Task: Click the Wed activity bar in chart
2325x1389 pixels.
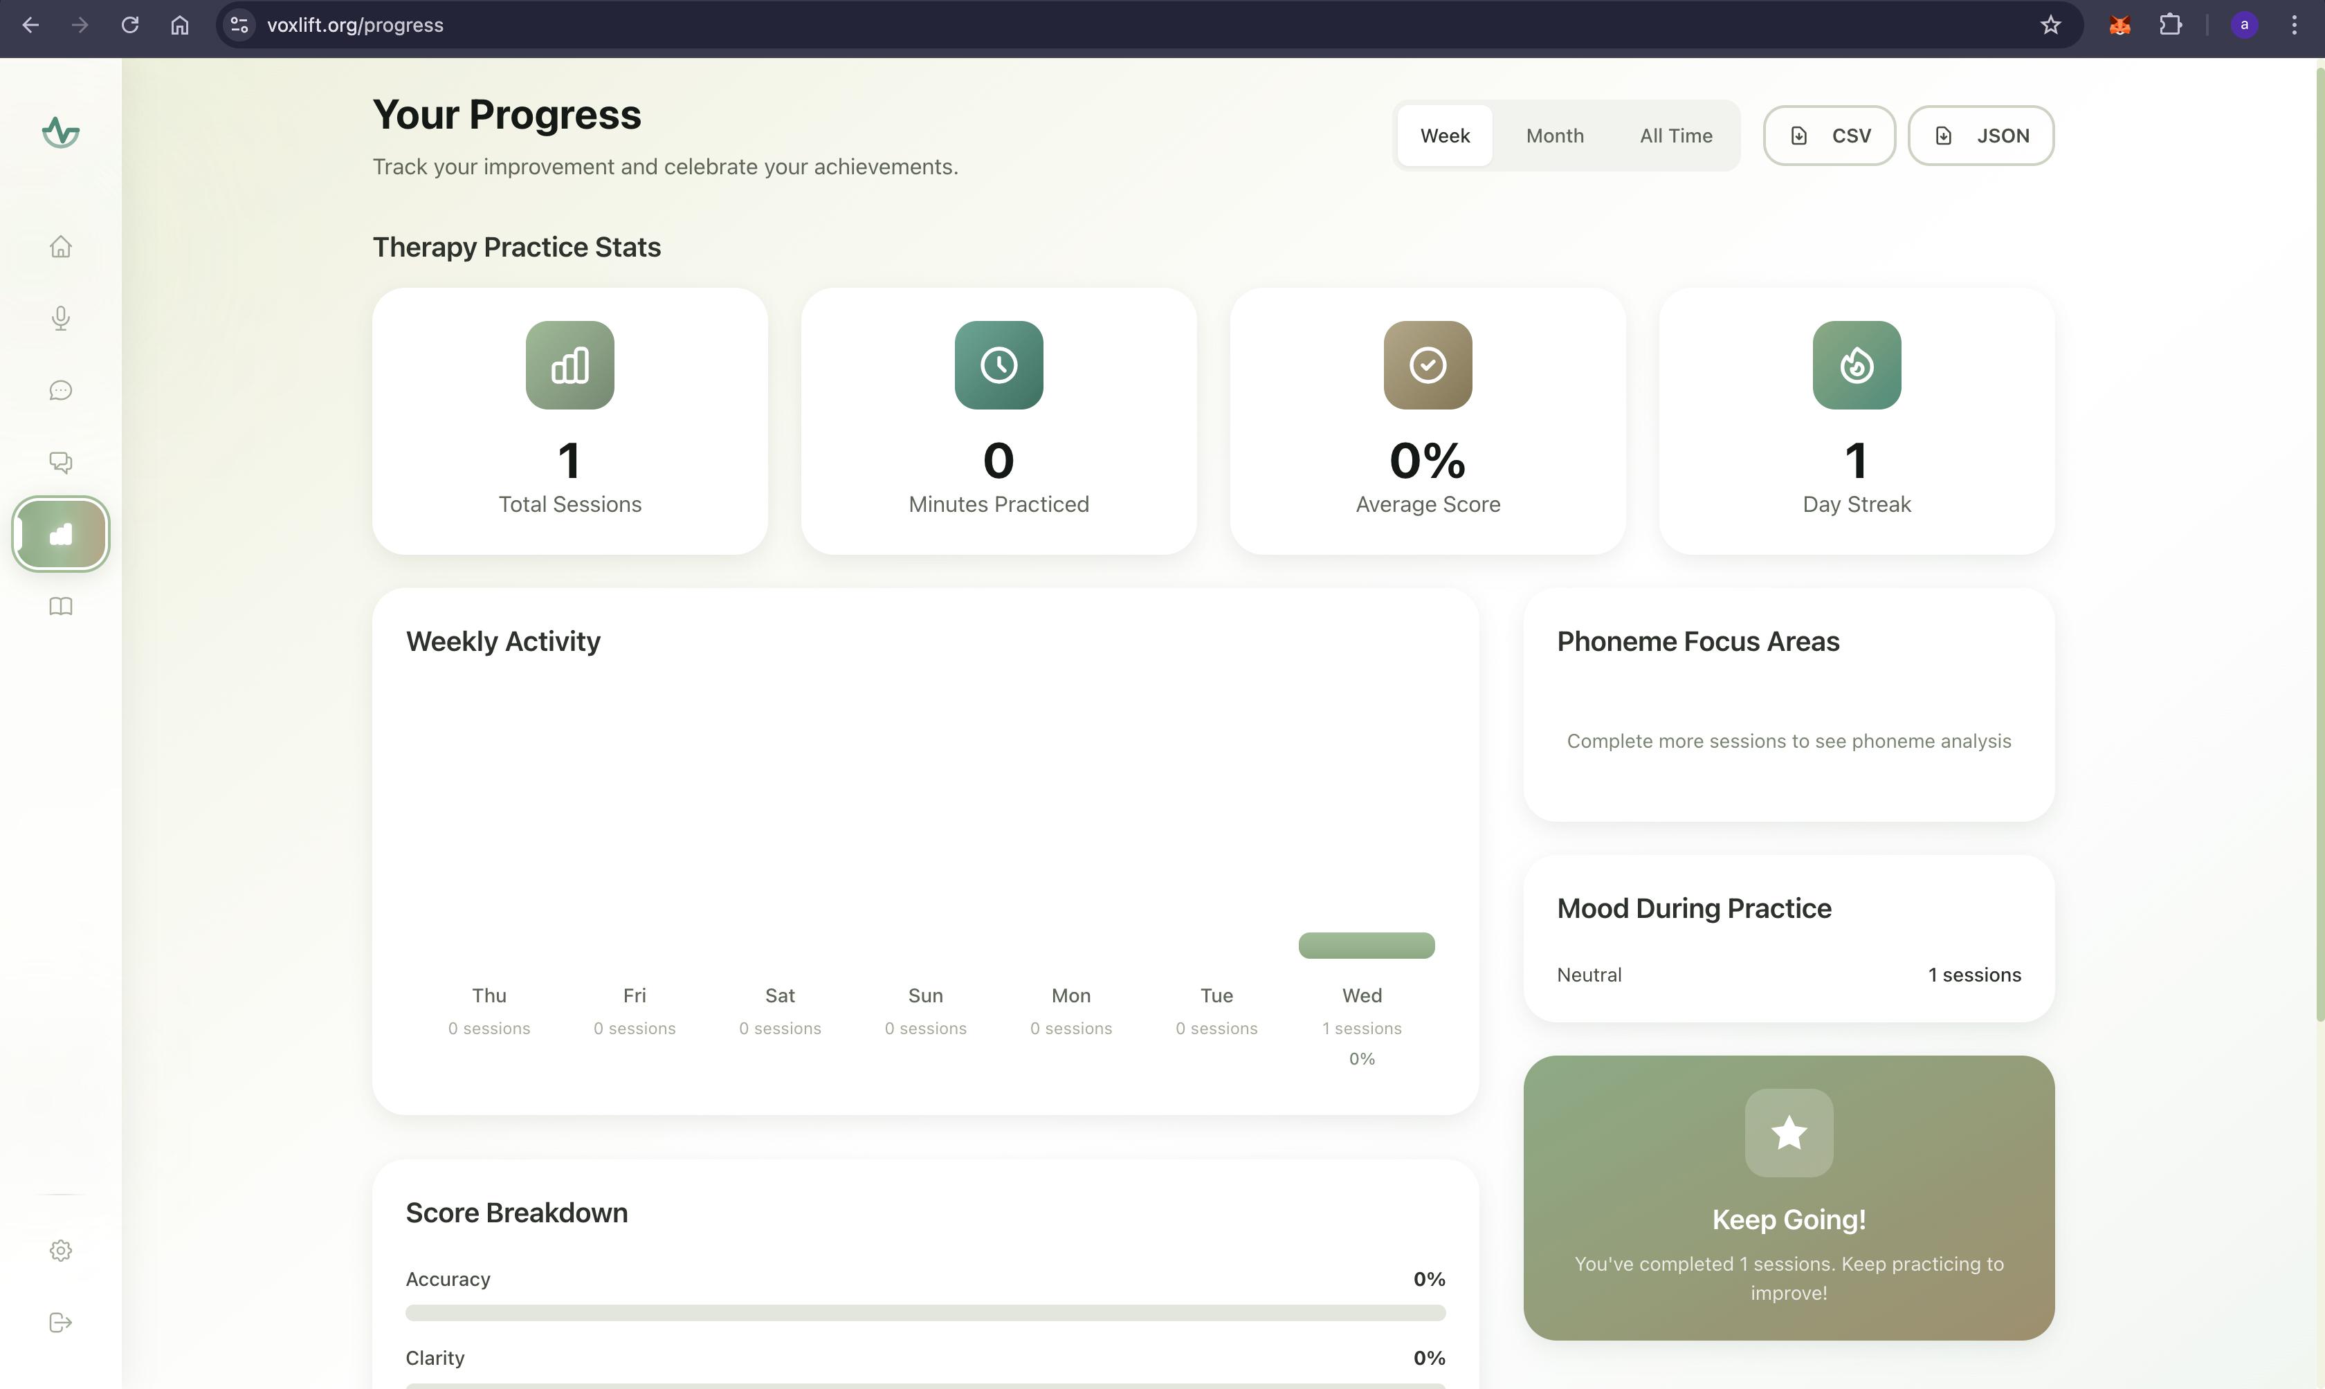Action: (x=1366, y=946)
